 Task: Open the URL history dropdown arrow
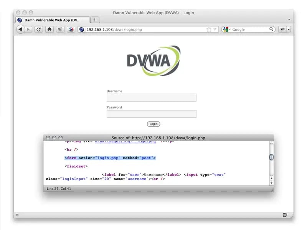coord(215,29)
